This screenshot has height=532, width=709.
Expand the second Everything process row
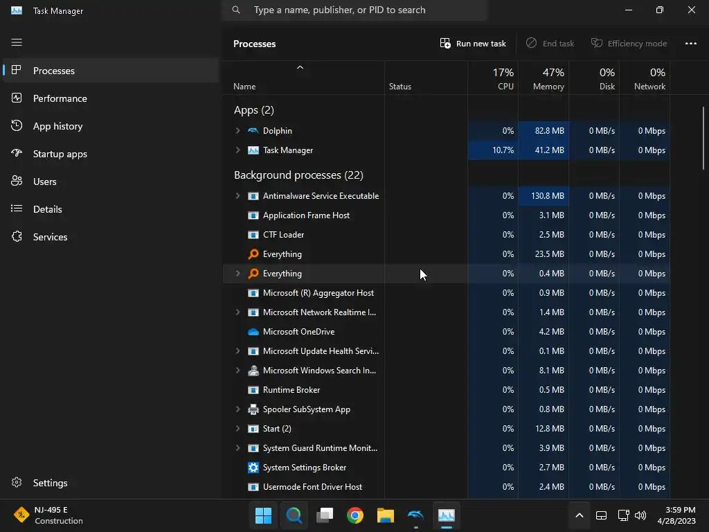(238, 274)
